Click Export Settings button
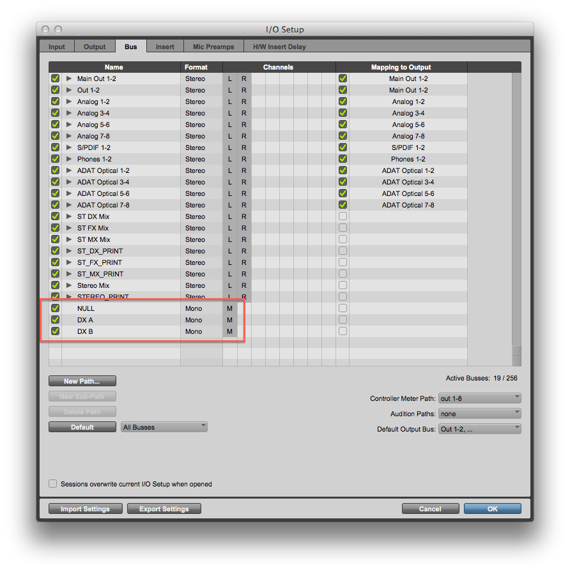This screenshot has height=572, width=570. [x=164, y=509]
